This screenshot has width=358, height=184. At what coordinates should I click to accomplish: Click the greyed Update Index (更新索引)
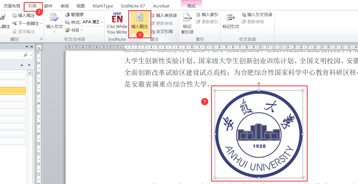tap(207, 22)
